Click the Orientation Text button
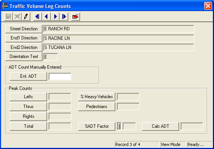The width and height of the screenshot is (214, 149). [24, 56]
